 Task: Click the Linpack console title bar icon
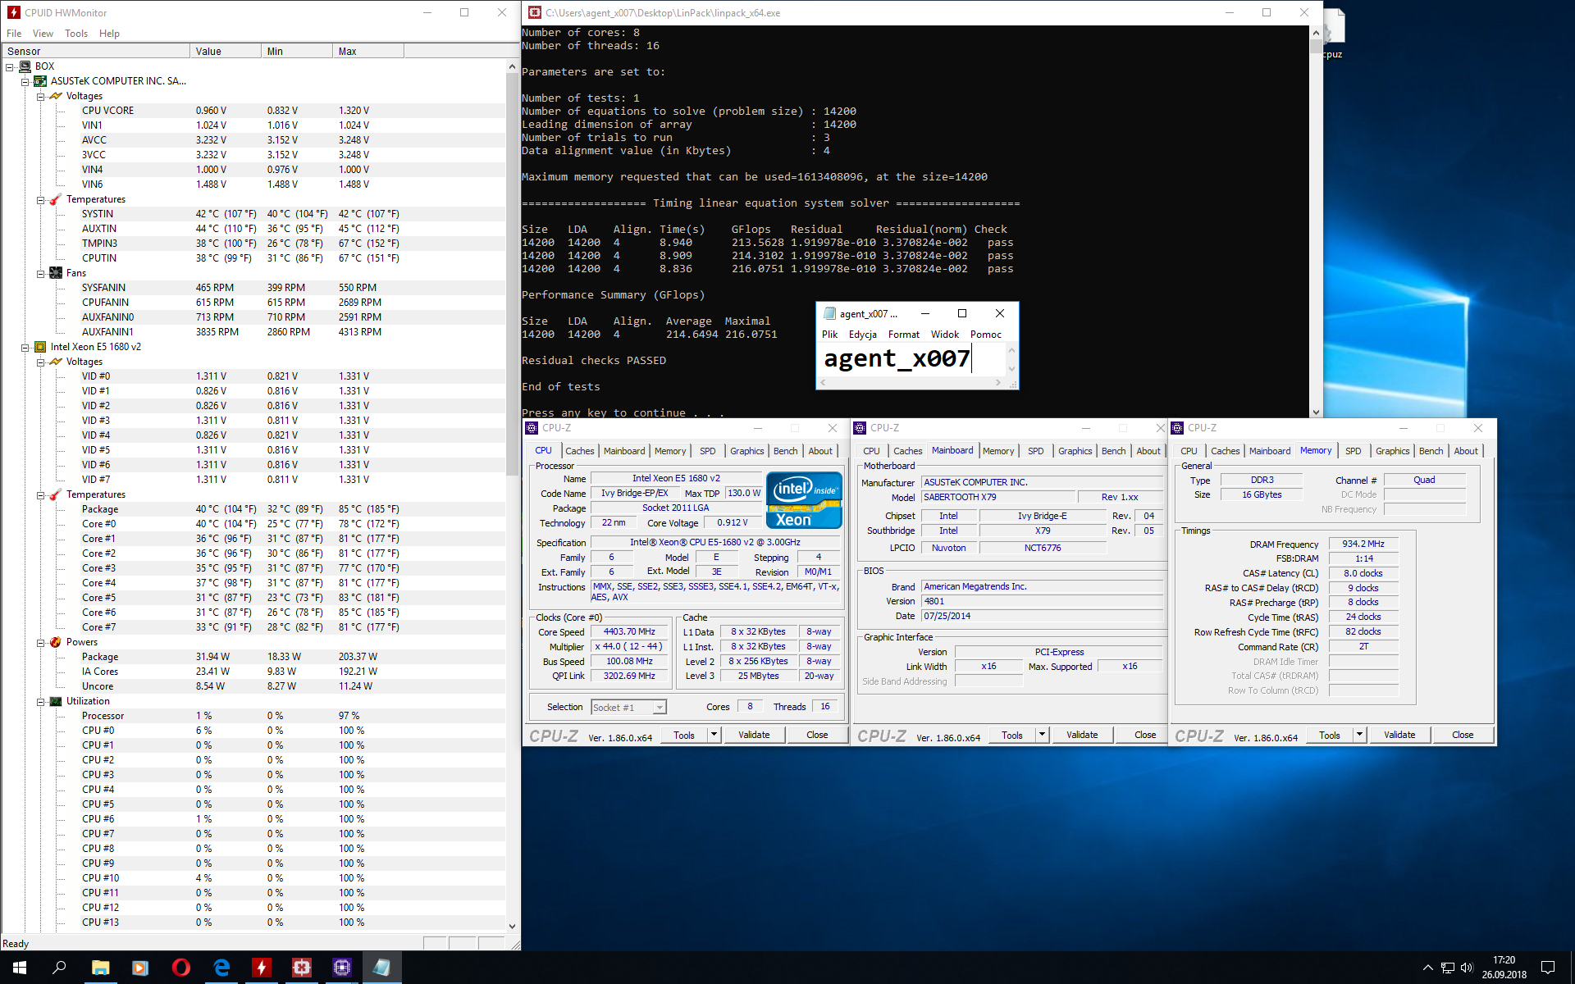(x=535, y=12)
